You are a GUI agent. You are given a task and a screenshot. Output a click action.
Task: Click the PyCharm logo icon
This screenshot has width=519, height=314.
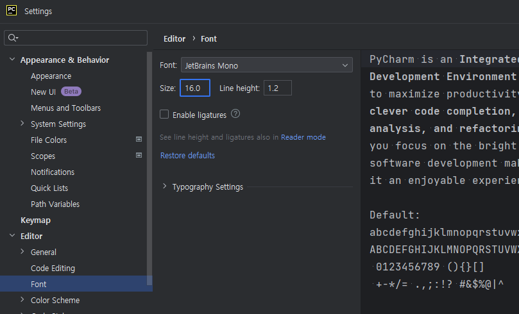[x=12, y=11]
